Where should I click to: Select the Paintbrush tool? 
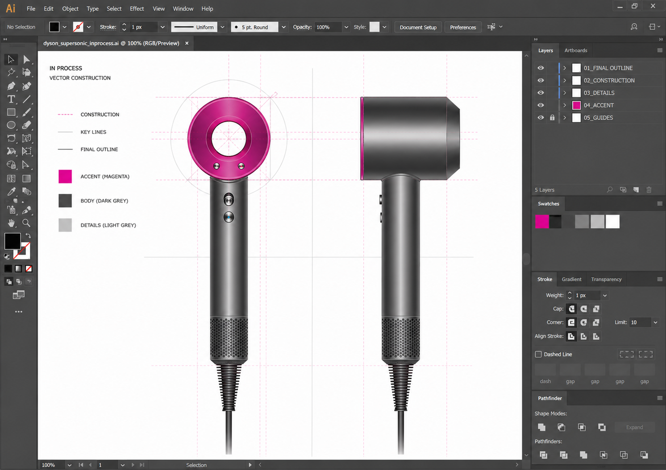pyautogui.click(x=27, y=112)
